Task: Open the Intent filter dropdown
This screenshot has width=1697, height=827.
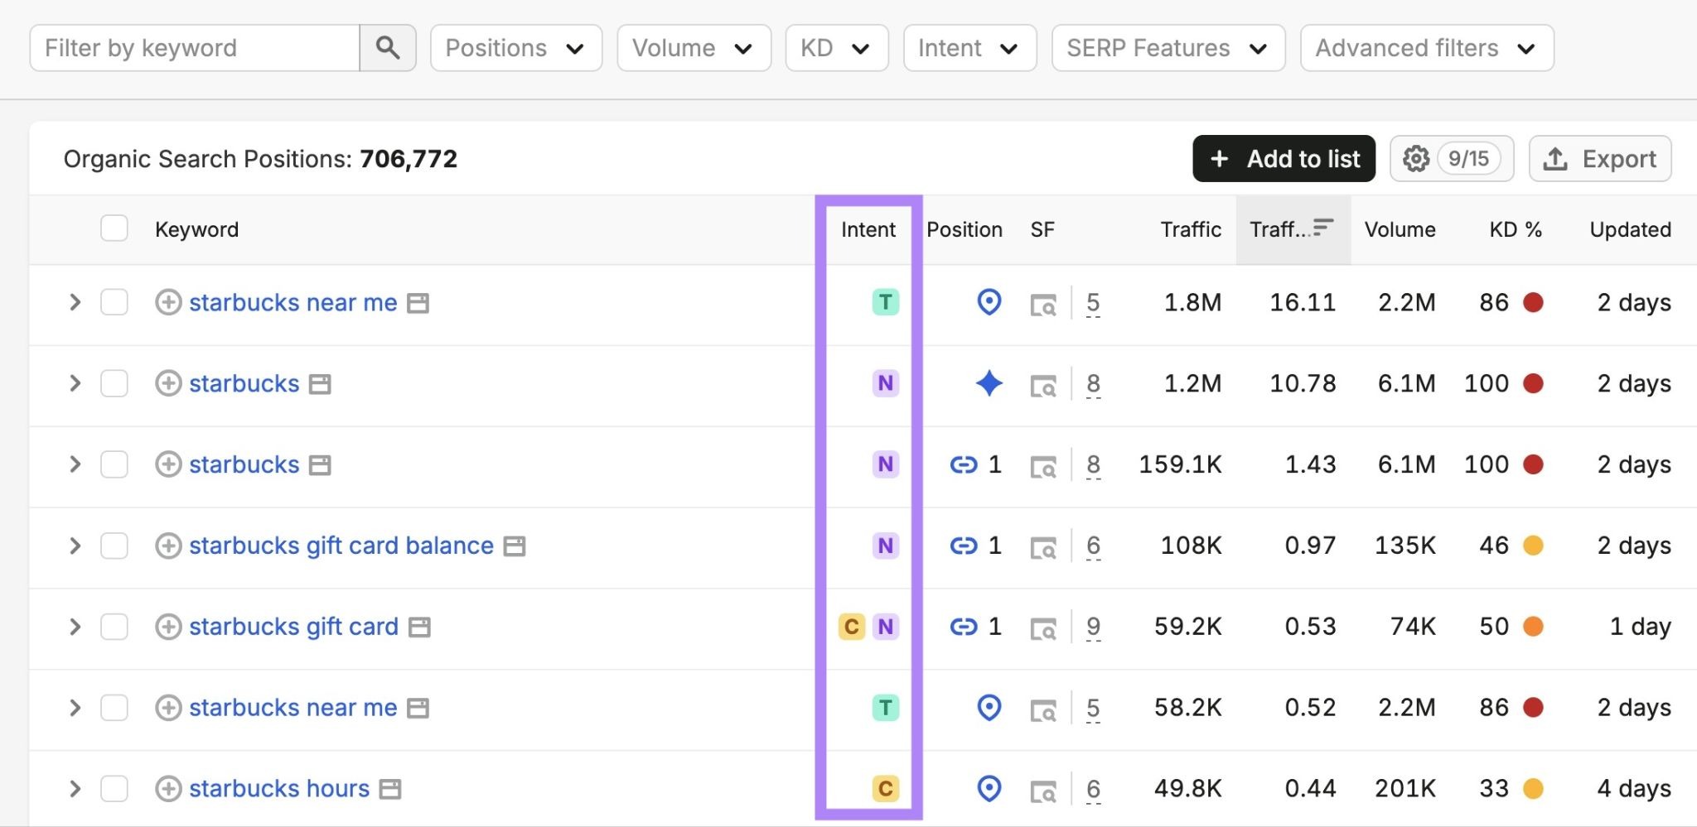Action: click(969, 48)
